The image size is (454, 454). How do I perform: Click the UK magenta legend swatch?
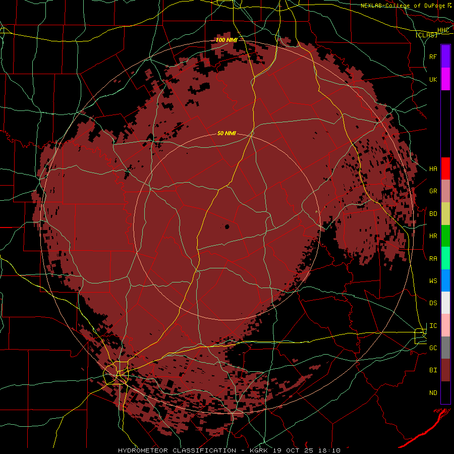pos(445,79)
